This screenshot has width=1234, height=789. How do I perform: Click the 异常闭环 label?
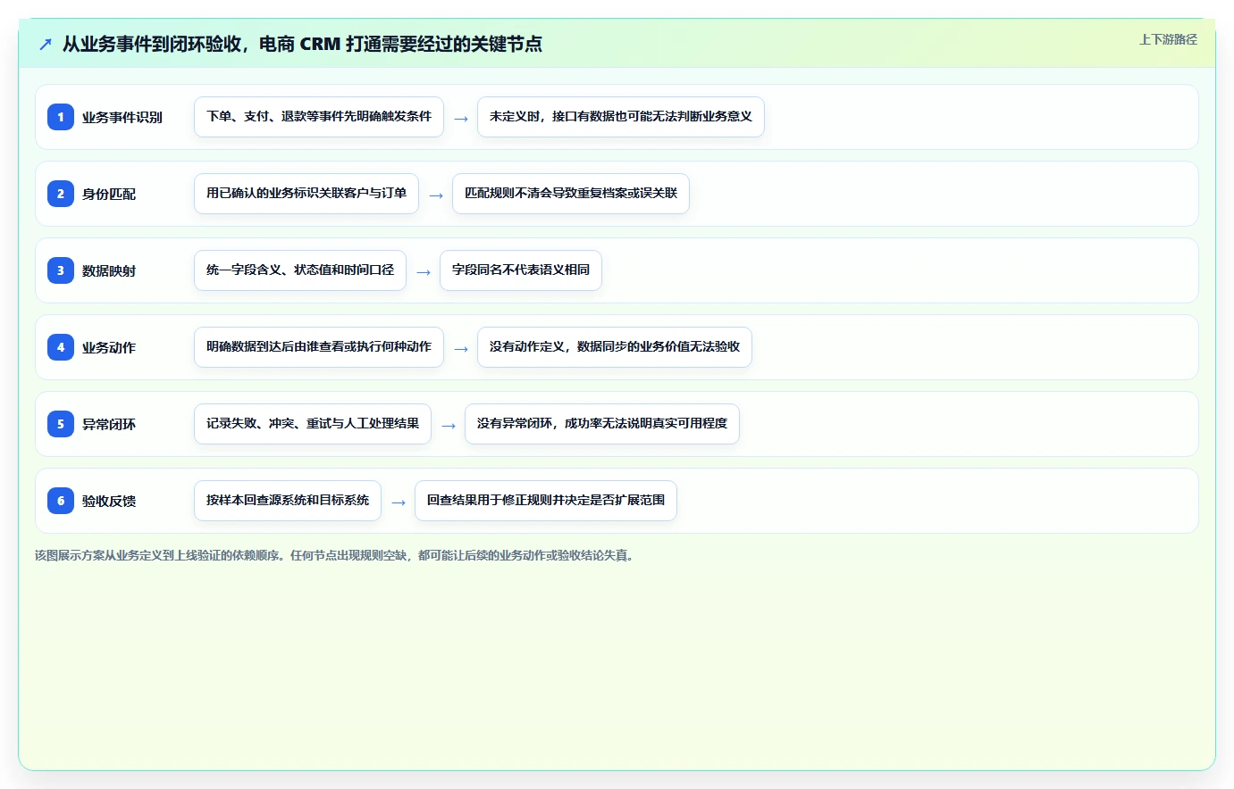click(109, 424)
